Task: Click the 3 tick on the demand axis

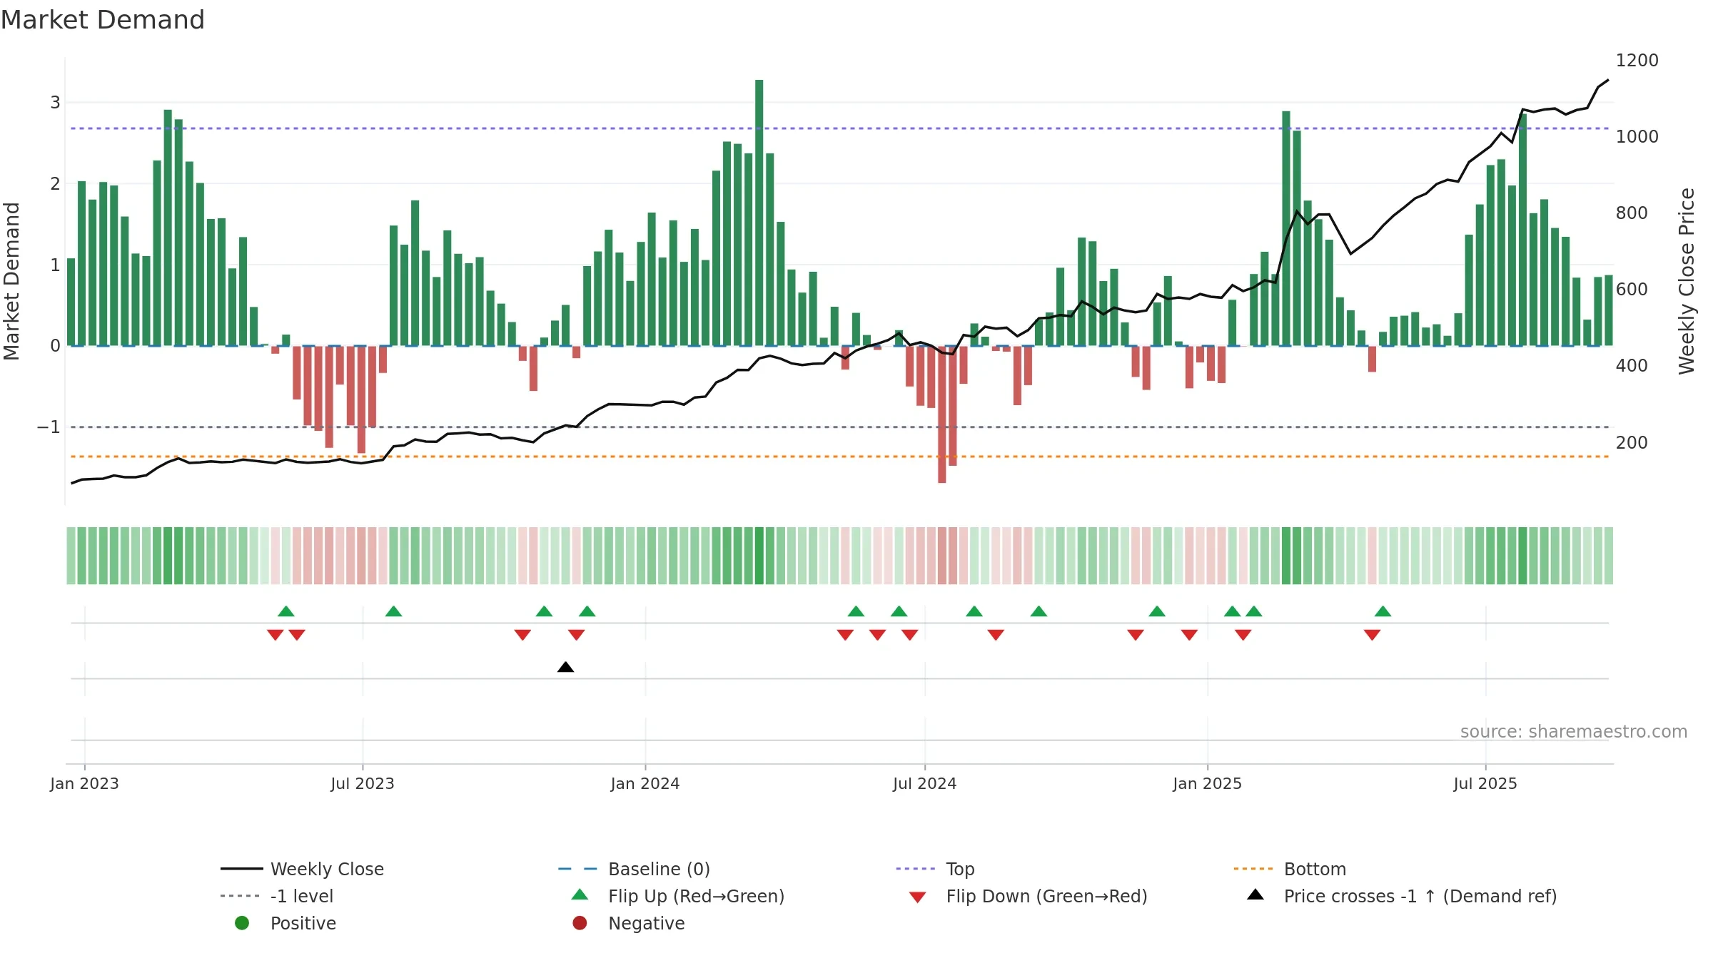Action: click(x=55, y=102)
